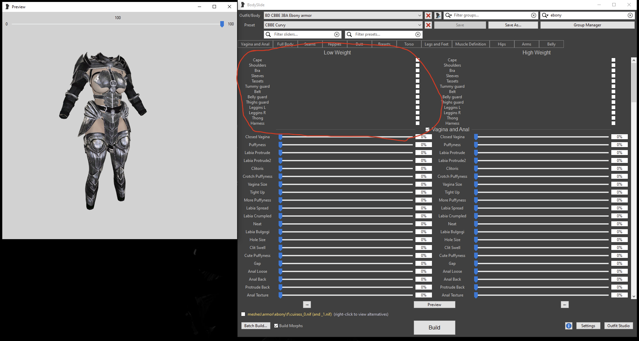Image resolution: width=639 pixels, height=341 pixels.
Task: Click the magnifier icon in Filter groups field
Action: point(448,15)
